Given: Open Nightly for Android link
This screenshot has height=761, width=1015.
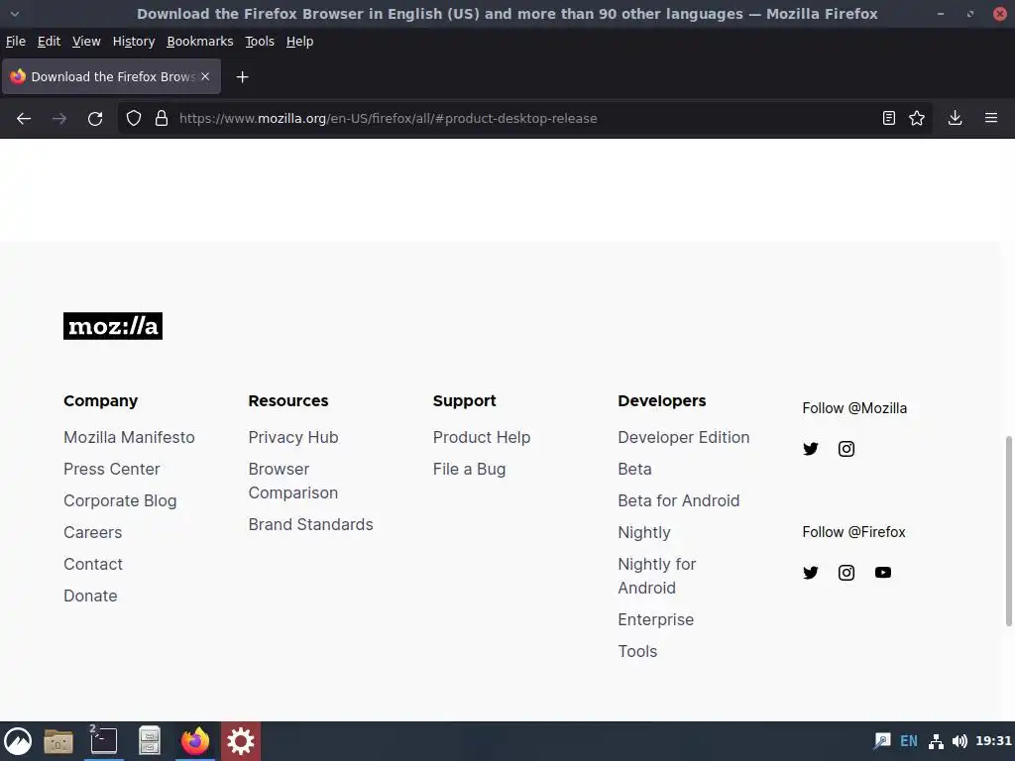Looking at the screenshot, I should [657, 576].
